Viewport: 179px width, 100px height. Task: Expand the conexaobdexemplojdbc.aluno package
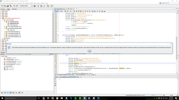[x=5, y=27]
